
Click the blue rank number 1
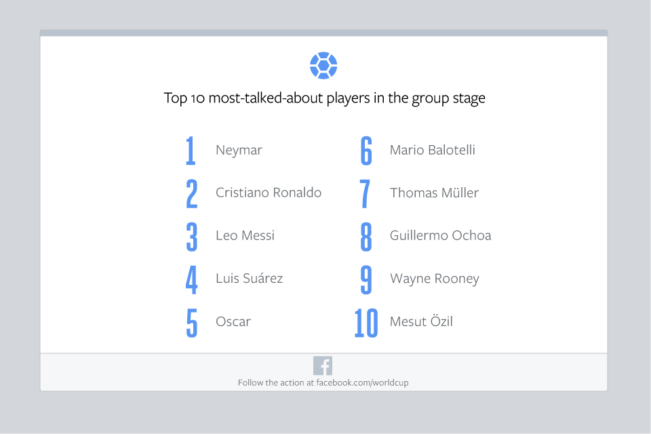(x=191, y=151)
